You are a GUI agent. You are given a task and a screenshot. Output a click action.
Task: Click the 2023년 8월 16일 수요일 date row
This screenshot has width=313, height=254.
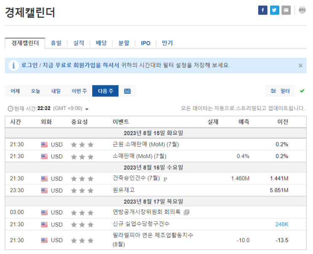(x=156, y=167)
